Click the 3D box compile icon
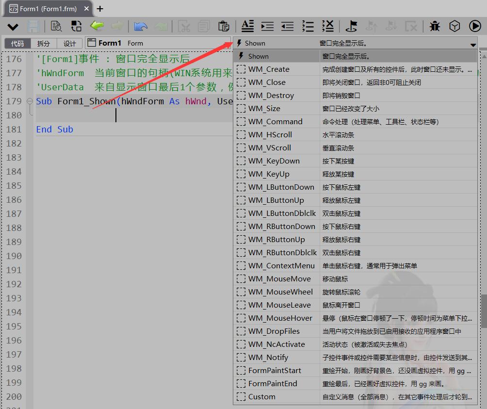 click(455, 26)
